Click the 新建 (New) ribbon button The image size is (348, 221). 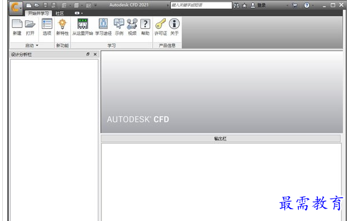[17, 27]
